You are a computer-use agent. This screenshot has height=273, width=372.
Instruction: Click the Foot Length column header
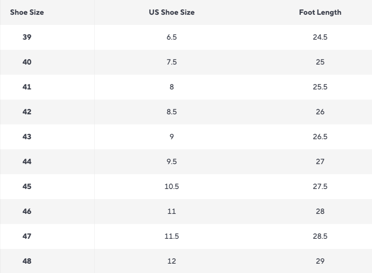(320, 12)
